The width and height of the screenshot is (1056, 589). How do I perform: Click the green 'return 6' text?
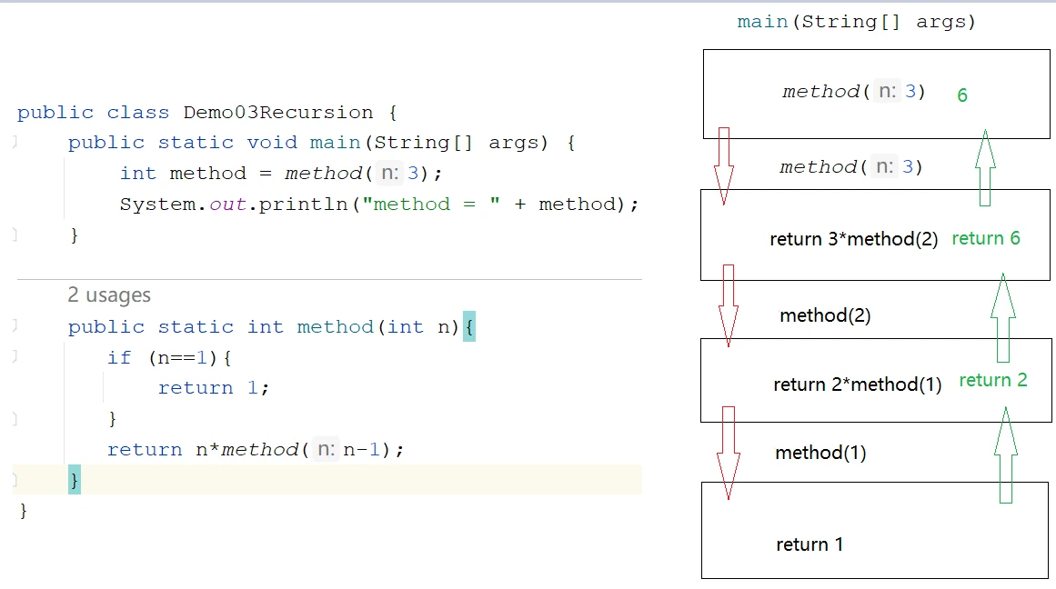pos(986,238)
